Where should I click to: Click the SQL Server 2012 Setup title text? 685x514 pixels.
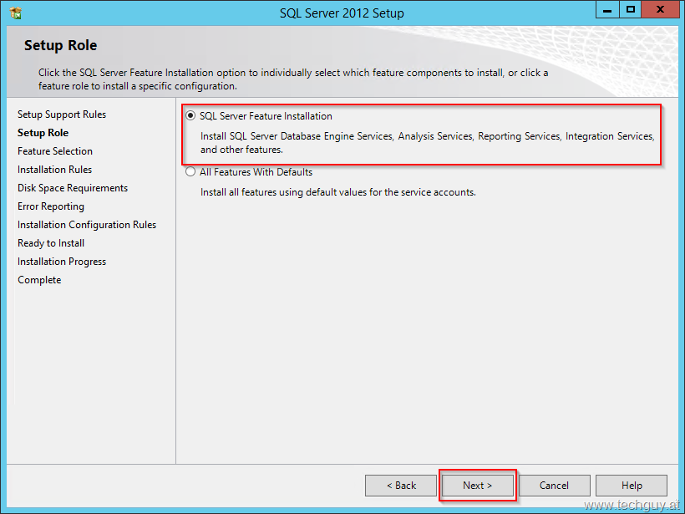click(342, 13)
